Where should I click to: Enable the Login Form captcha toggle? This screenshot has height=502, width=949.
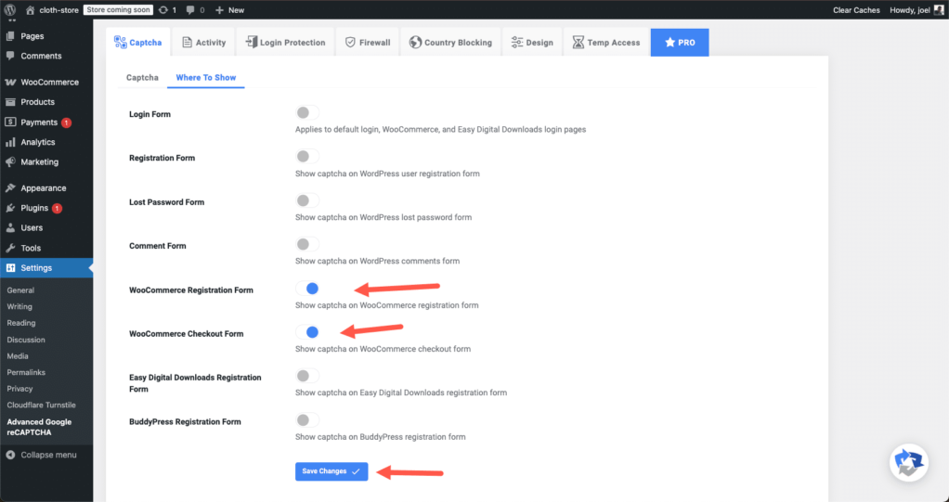306,113
